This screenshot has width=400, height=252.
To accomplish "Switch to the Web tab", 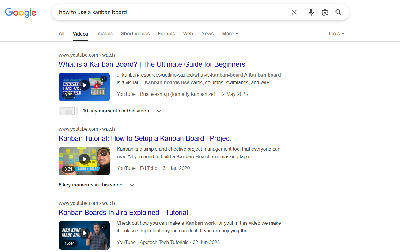I will pyautogui.click(x=188, y=34).
